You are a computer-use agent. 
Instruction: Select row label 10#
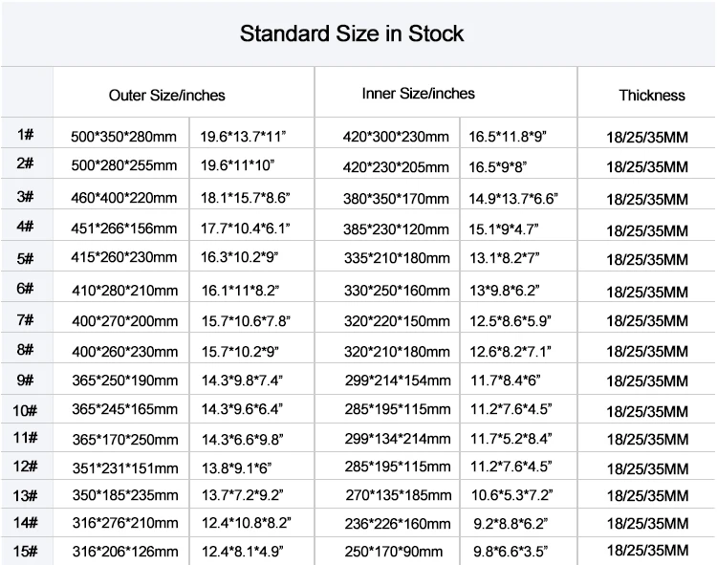pyautogui.click(x=26, y=411)
